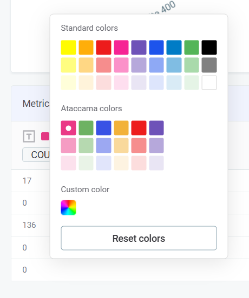Viewport: 249px width, 298px height.
Task: Pick the sky blue standard swatch
Action: (174, 65)
